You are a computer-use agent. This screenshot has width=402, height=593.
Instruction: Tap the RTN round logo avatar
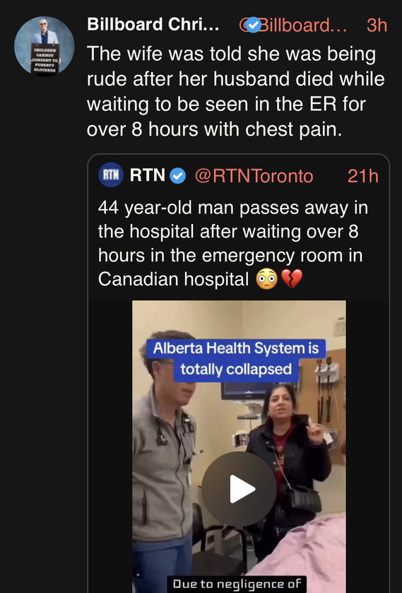click(111, 175)
